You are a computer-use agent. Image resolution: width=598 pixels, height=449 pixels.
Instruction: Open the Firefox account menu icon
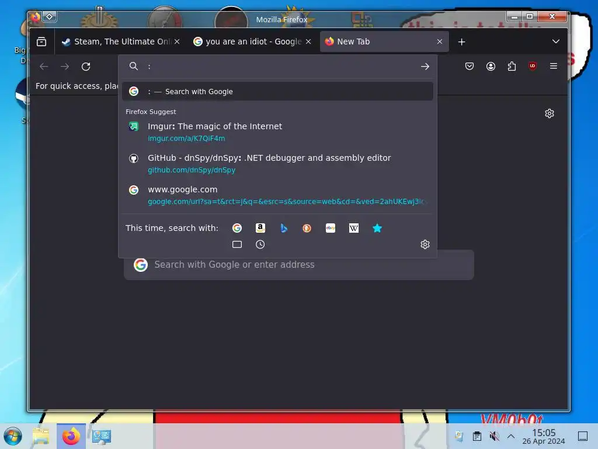click(x=491, y=67)
